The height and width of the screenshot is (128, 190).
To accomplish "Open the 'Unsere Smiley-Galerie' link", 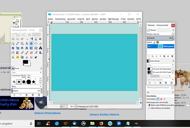I will click(104, 114).
